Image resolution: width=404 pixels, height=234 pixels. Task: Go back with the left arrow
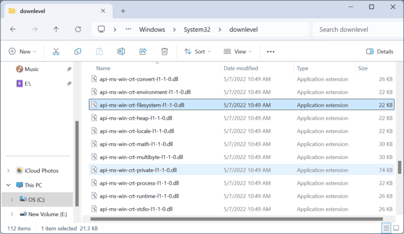click(13, 29)
